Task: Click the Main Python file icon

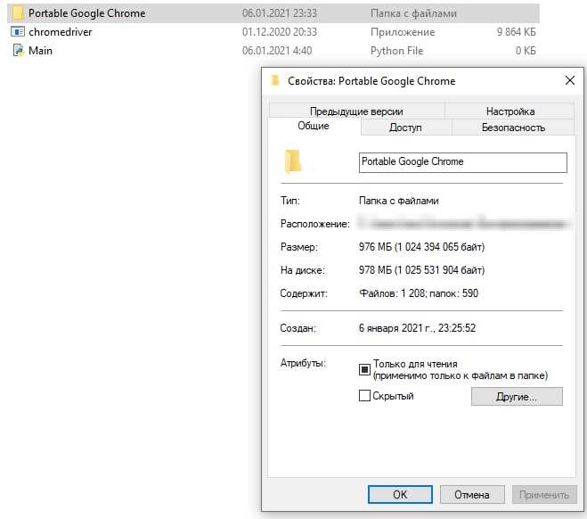Action: click(18, 51)
